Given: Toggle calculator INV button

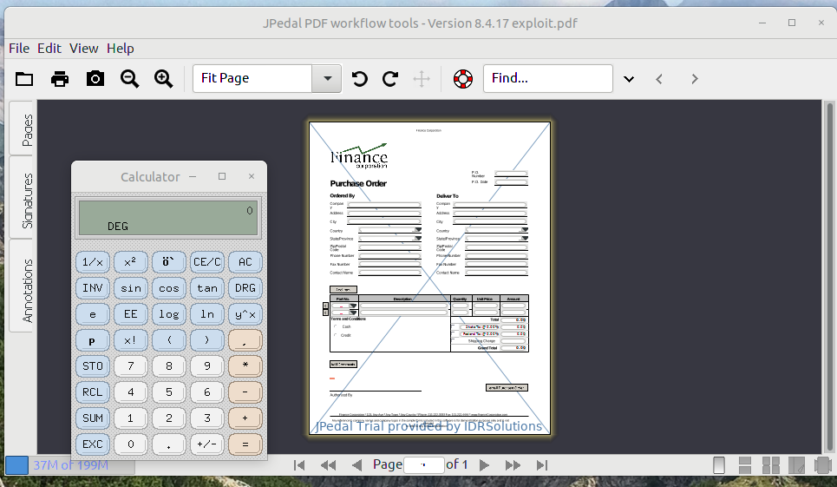Looking at the screenshot, I should point(92,288).
